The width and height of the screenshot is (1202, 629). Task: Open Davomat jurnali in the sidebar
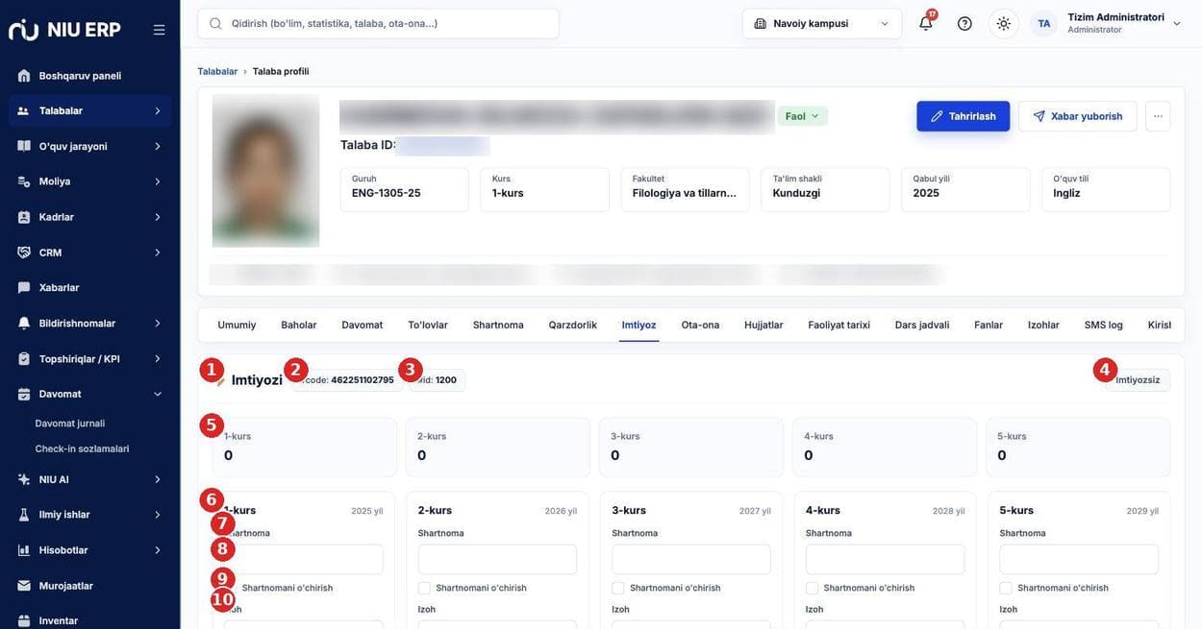(x=70, y=423)
